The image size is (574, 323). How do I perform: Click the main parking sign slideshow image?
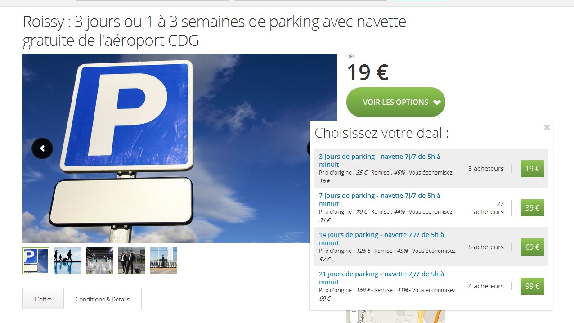pos(180,148)
